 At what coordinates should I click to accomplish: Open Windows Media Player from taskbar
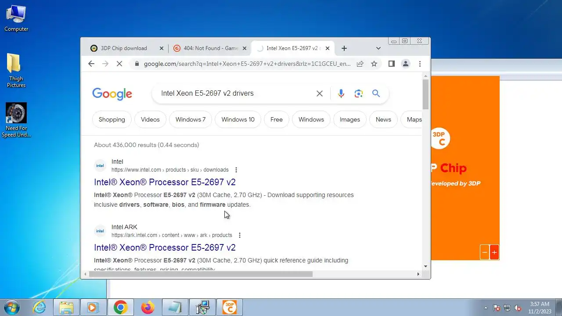93,307
